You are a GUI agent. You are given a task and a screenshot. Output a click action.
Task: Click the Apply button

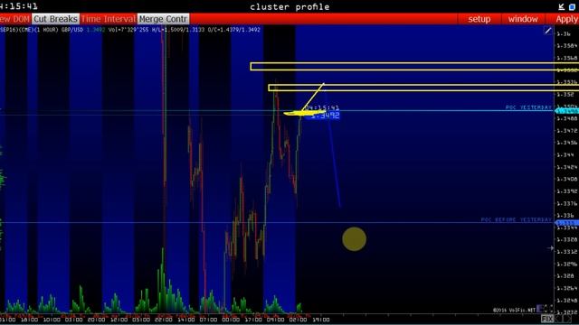(567, 19)
